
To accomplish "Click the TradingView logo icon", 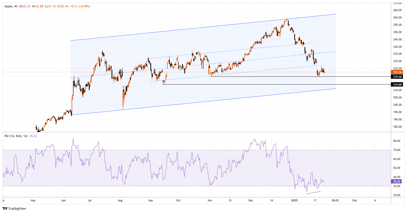I will click(x=5, y=208).
